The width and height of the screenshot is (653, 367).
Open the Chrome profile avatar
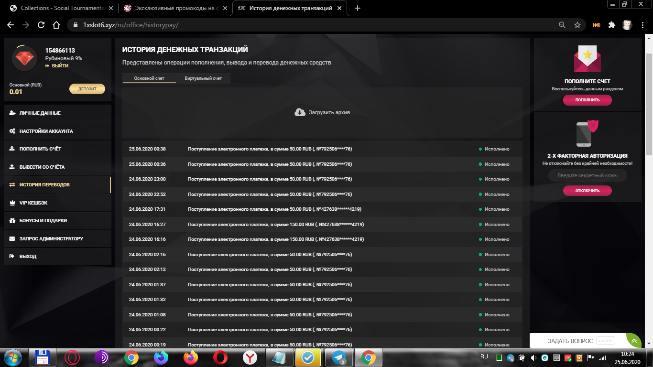pos(627,25)
